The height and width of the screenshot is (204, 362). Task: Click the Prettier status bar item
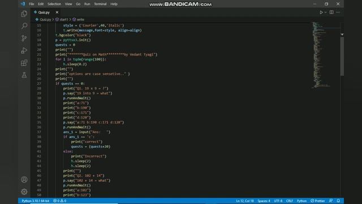pos(318,201)
